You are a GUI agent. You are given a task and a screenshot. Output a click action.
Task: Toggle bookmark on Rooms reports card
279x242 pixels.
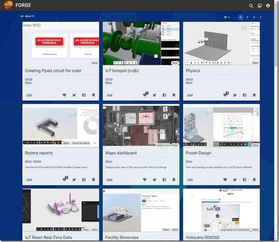(93, 180)
